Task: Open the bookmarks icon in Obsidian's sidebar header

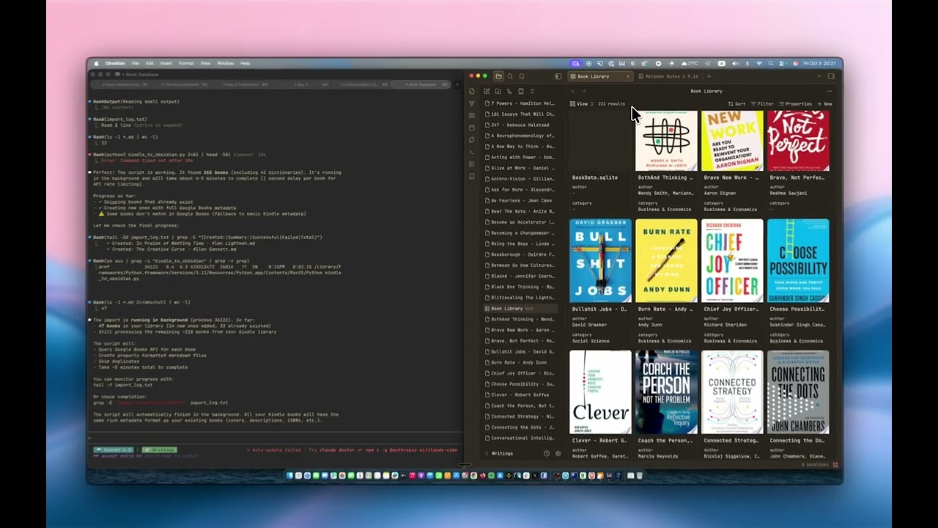Action: (521, 76)
